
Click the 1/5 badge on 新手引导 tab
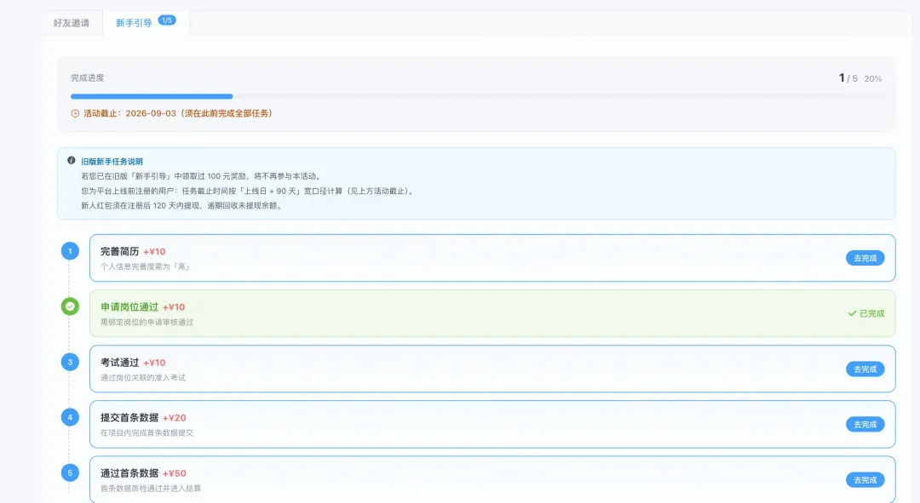[x=167, y=20]
